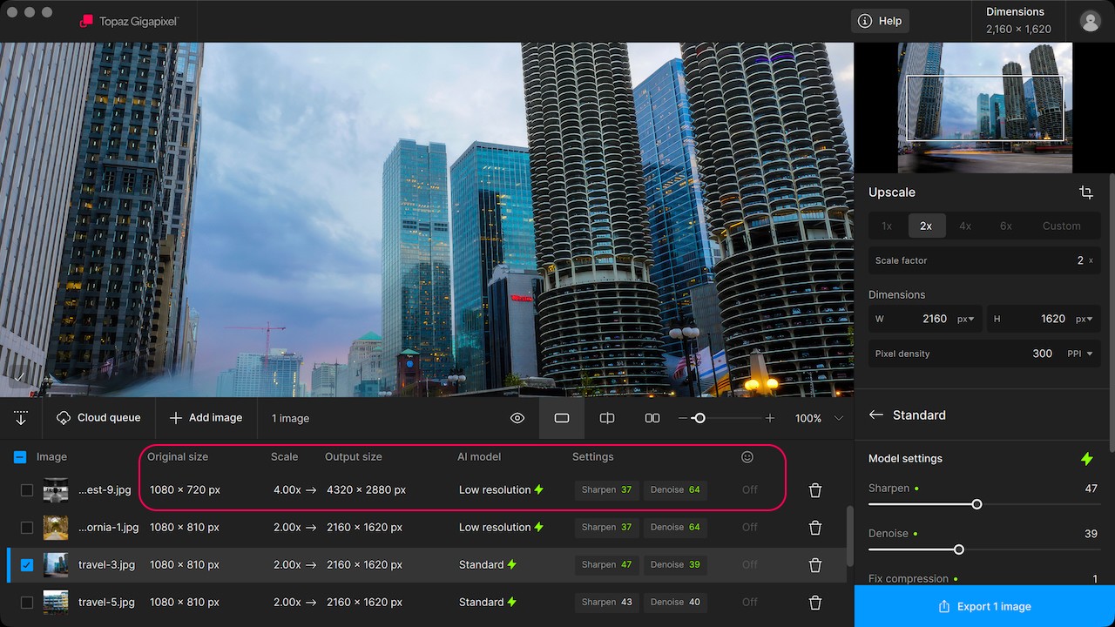Image resolution: width=1115 pixels, height=627 pixels.
Task: Click the Export 1 image button
Action: tap(984, 606)
